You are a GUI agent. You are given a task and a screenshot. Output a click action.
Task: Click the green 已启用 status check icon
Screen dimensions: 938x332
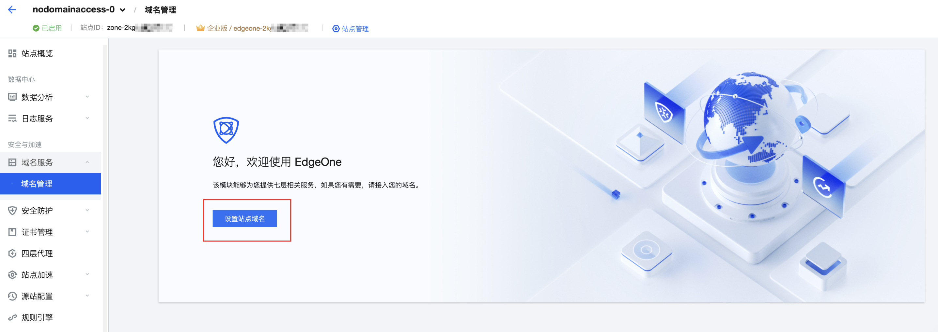point(36,28)
